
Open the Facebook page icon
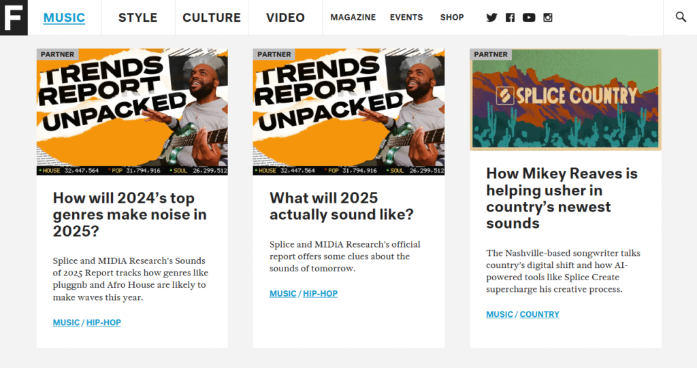[510, 17]
